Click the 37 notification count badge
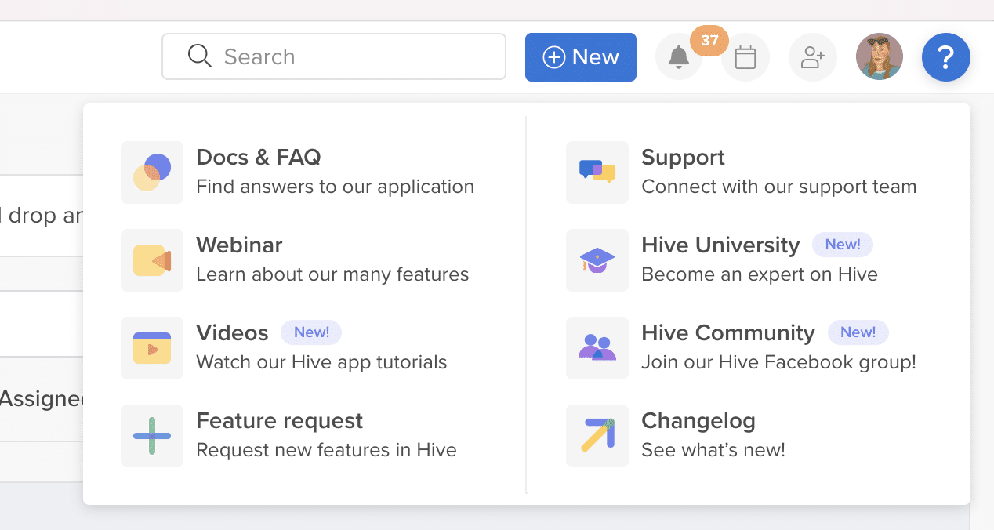The image size is (994, 530). (x=710, y=41)
